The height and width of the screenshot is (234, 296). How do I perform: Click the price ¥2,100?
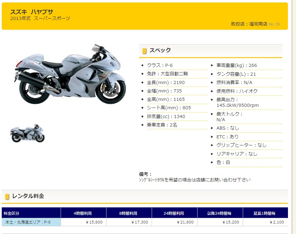coord(277,222)
